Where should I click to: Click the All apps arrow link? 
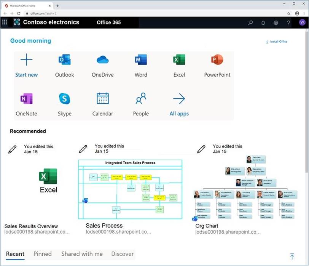pyautogui.click(x=179, y=99)
